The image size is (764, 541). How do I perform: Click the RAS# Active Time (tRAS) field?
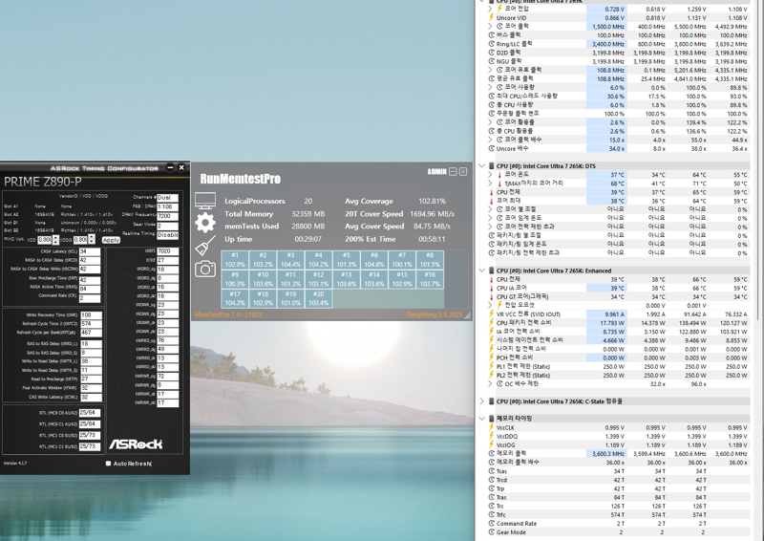(x=90, y=289)
